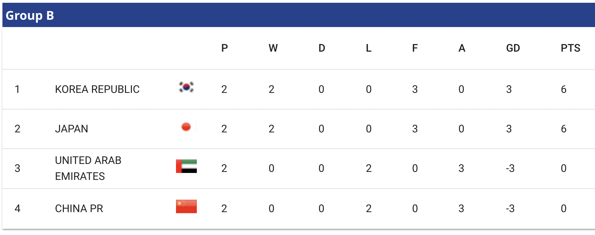
Task: Click the GD column header
Action: [x=513, y=48]
